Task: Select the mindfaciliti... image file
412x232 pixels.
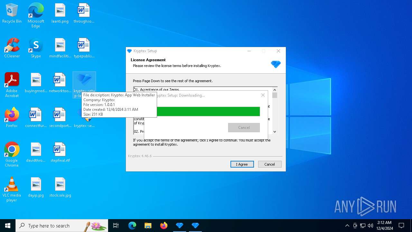Action: pyautogui.click(x=60, y=48)
